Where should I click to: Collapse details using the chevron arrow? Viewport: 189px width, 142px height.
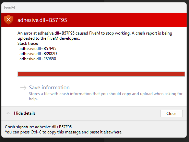coord(8,113)
